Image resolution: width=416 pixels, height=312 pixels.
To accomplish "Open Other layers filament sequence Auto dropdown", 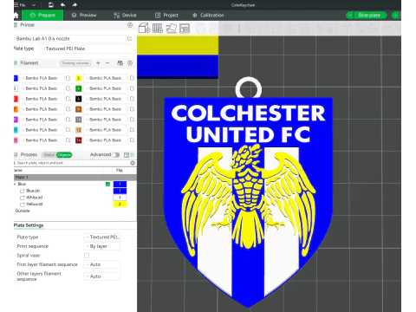I will click(101, 276).
